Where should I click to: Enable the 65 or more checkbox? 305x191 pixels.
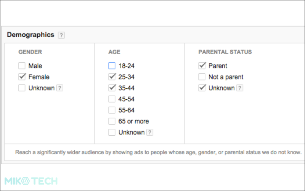click(112, 121)
